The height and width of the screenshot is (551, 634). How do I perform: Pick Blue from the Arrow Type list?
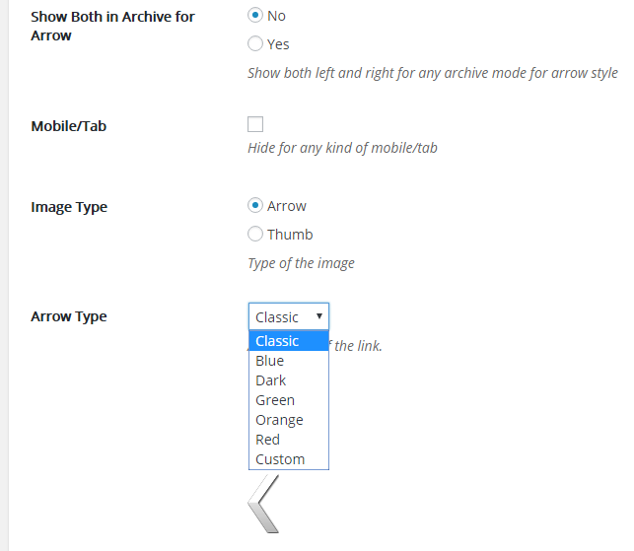coord(269,361)
